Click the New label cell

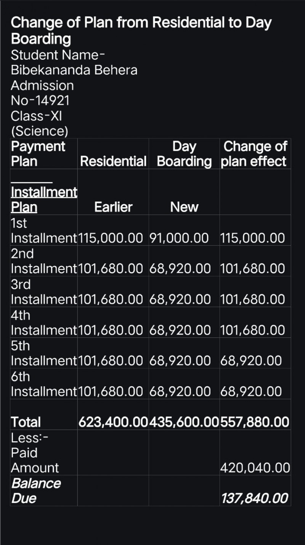click(184, 207)
